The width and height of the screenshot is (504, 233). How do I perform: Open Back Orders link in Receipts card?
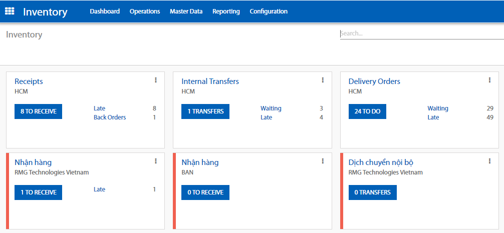(110, 117)
